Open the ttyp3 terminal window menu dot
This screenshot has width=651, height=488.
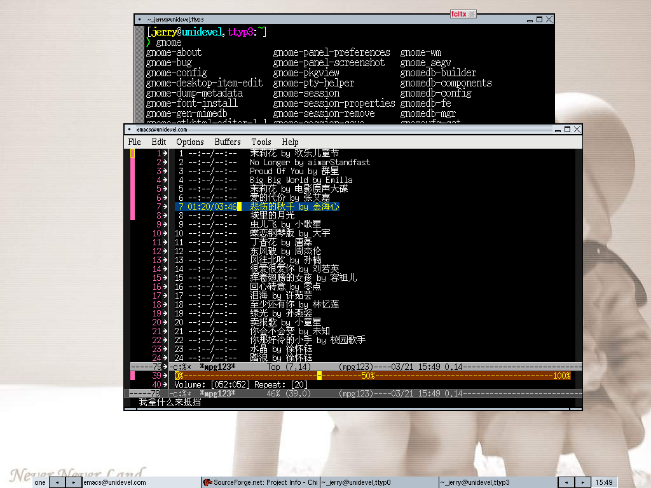[x=139, y=20]
